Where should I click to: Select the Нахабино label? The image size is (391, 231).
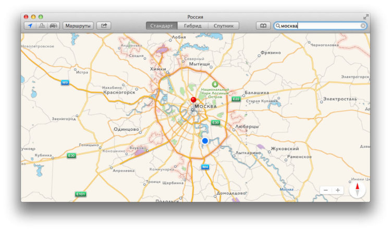(x=112, y=88)
